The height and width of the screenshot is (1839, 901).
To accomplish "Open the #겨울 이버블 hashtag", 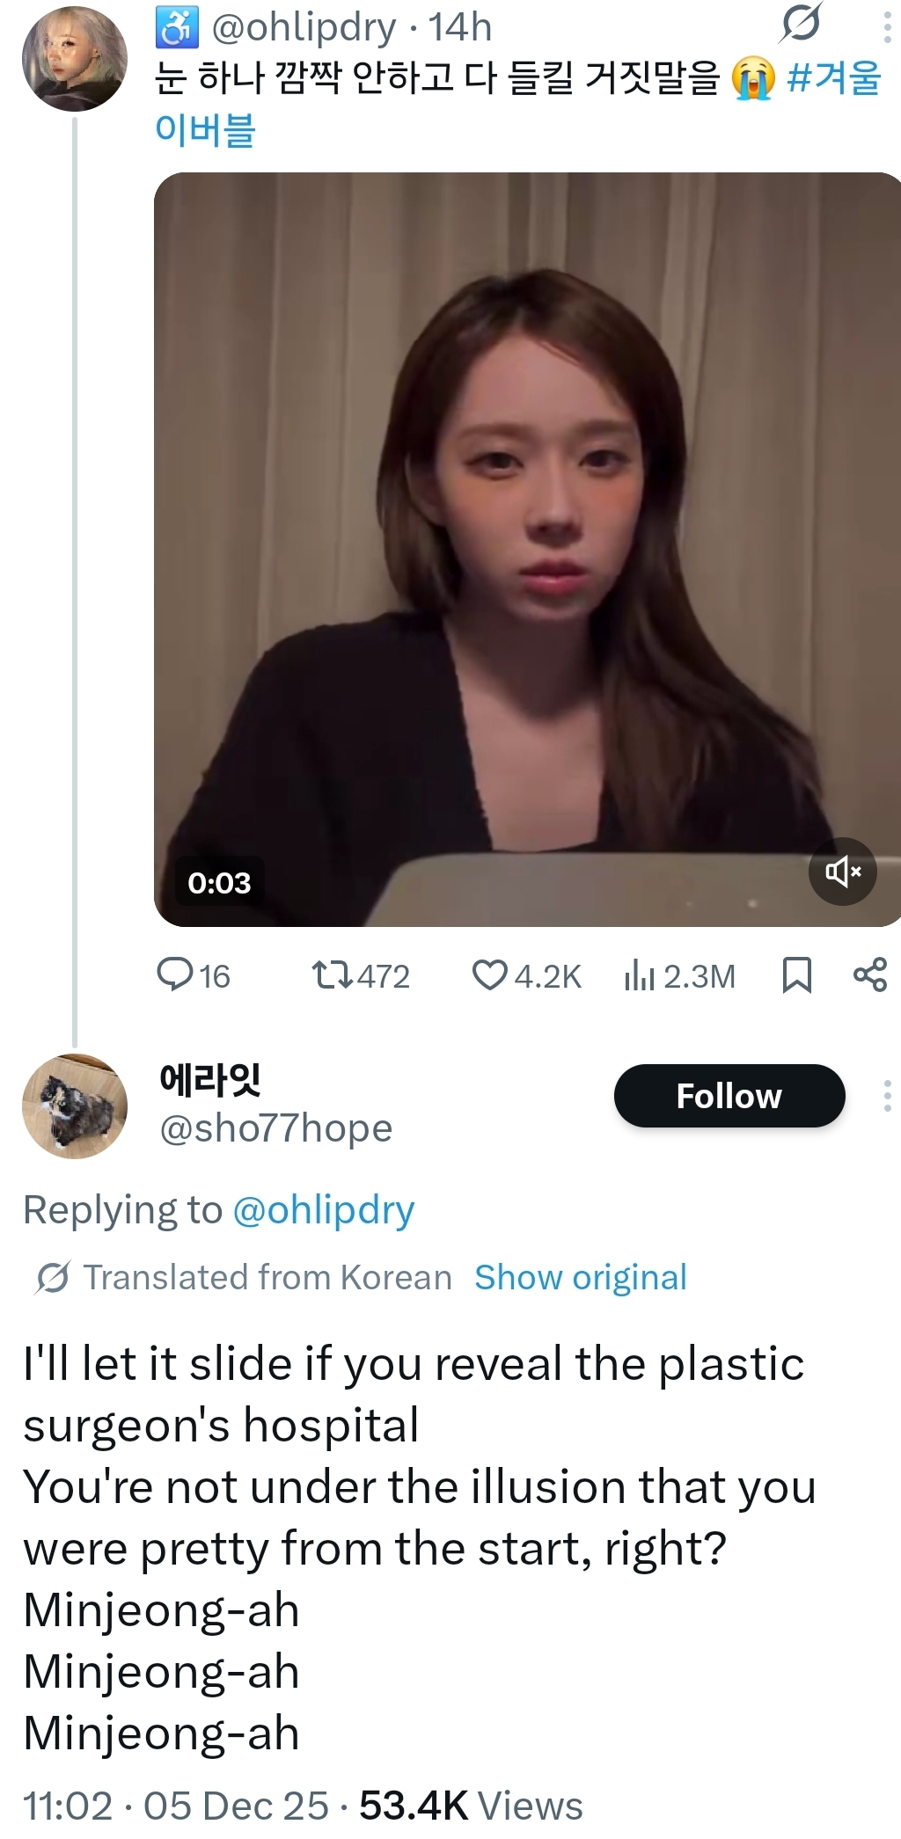I will click(832, 78).
